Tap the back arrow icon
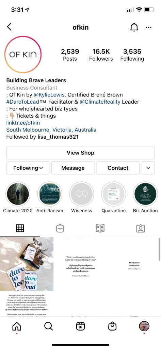Screen dimensions: 161x349 [9, 27]
